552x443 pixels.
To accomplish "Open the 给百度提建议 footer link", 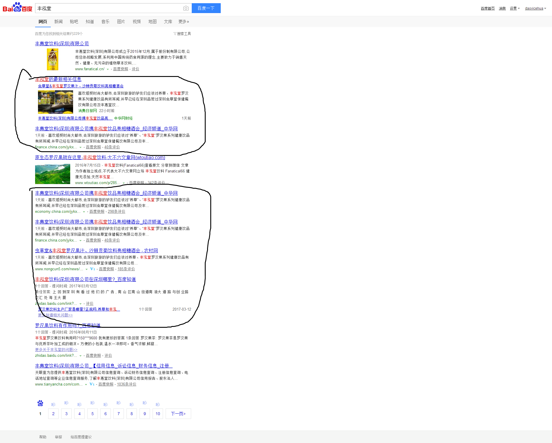I will click(81, 437).
